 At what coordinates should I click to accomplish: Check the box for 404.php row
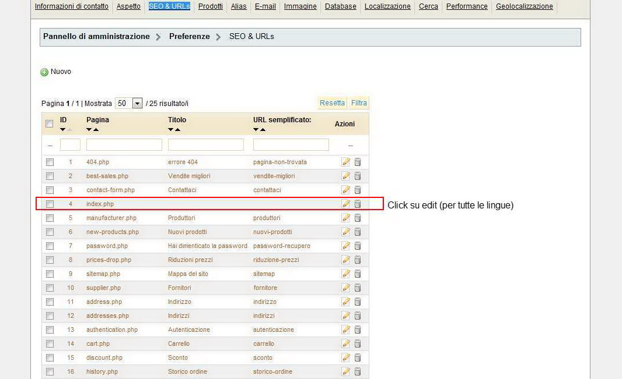(x=50, y=162)
